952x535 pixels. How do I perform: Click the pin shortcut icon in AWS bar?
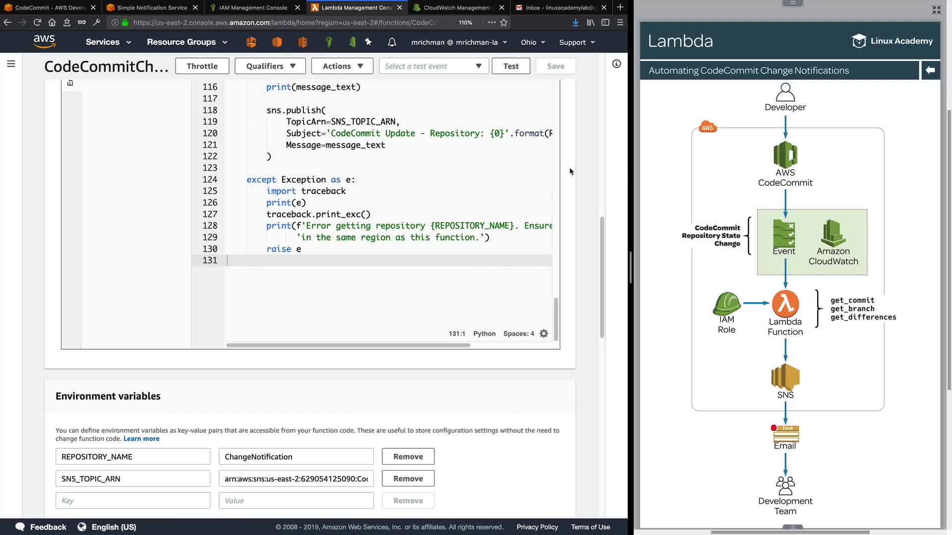[x=368, y=42]
